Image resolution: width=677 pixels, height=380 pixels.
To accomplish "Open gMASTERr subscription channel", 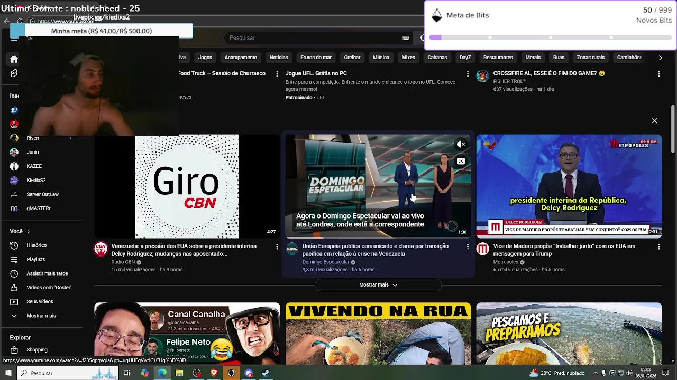I will (39, 208).
